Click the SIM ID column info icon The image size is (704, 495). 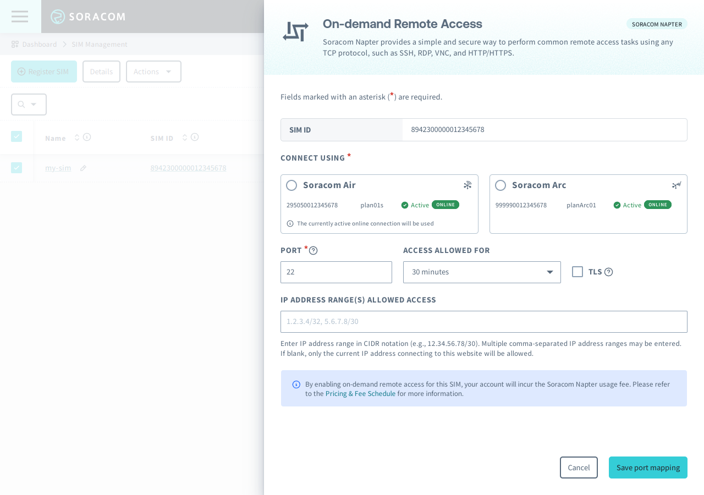pos(195,137)
